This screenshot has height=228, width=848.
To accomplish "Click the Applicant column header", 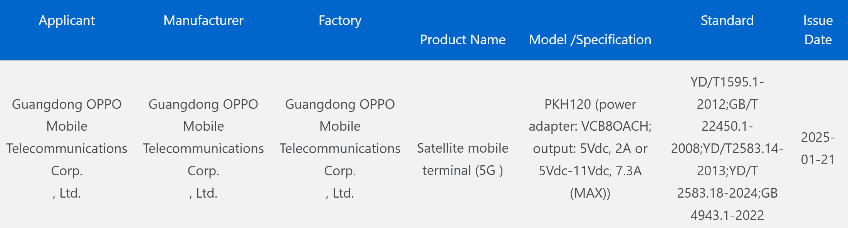I will [67, 20].
